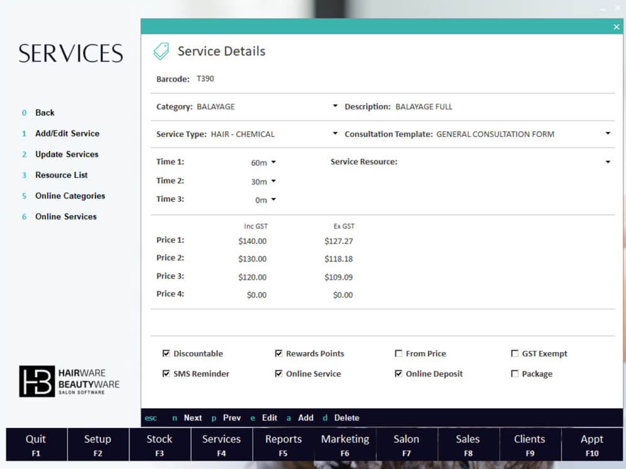This screenshot has width=626, height=469.
Task: Click esc in the command bar
Action: (151, 418)
